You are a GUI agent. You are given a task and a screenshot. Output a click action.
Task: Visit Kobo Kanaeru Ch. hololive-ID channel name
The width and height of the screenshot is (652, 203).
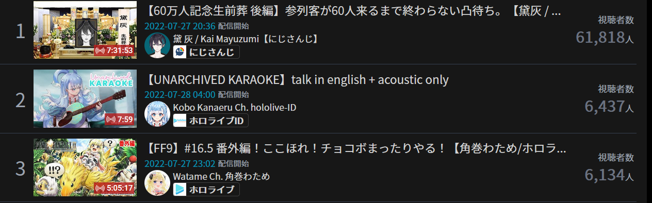235,107
